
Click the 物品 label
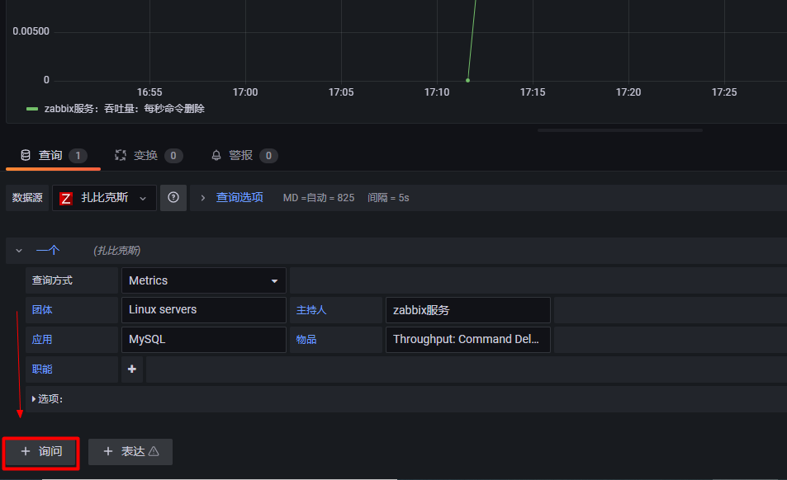(x=306, y=340)
